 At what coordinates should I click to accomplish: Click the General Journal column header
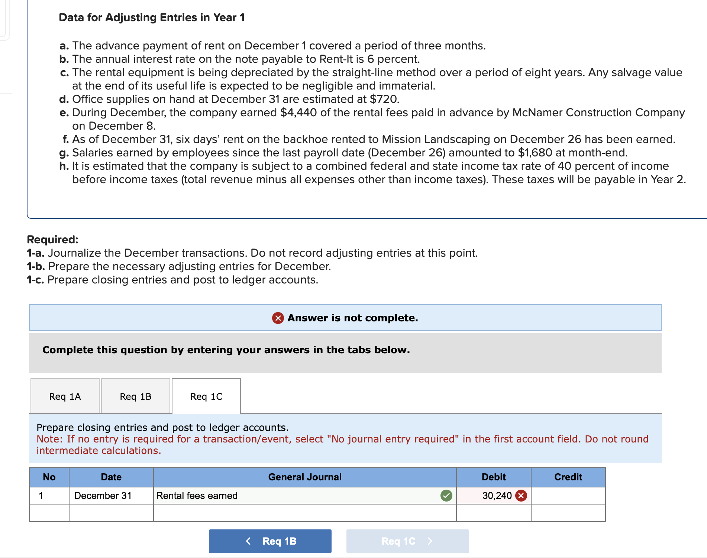pos(305,477)
